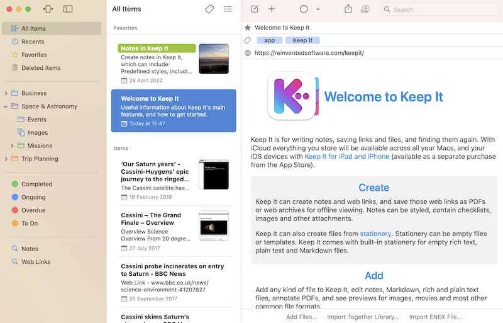This screenshot has height=323, width=503.
Task: Click the Our Saturn years thumbnail
Action: tap(214, 174)
